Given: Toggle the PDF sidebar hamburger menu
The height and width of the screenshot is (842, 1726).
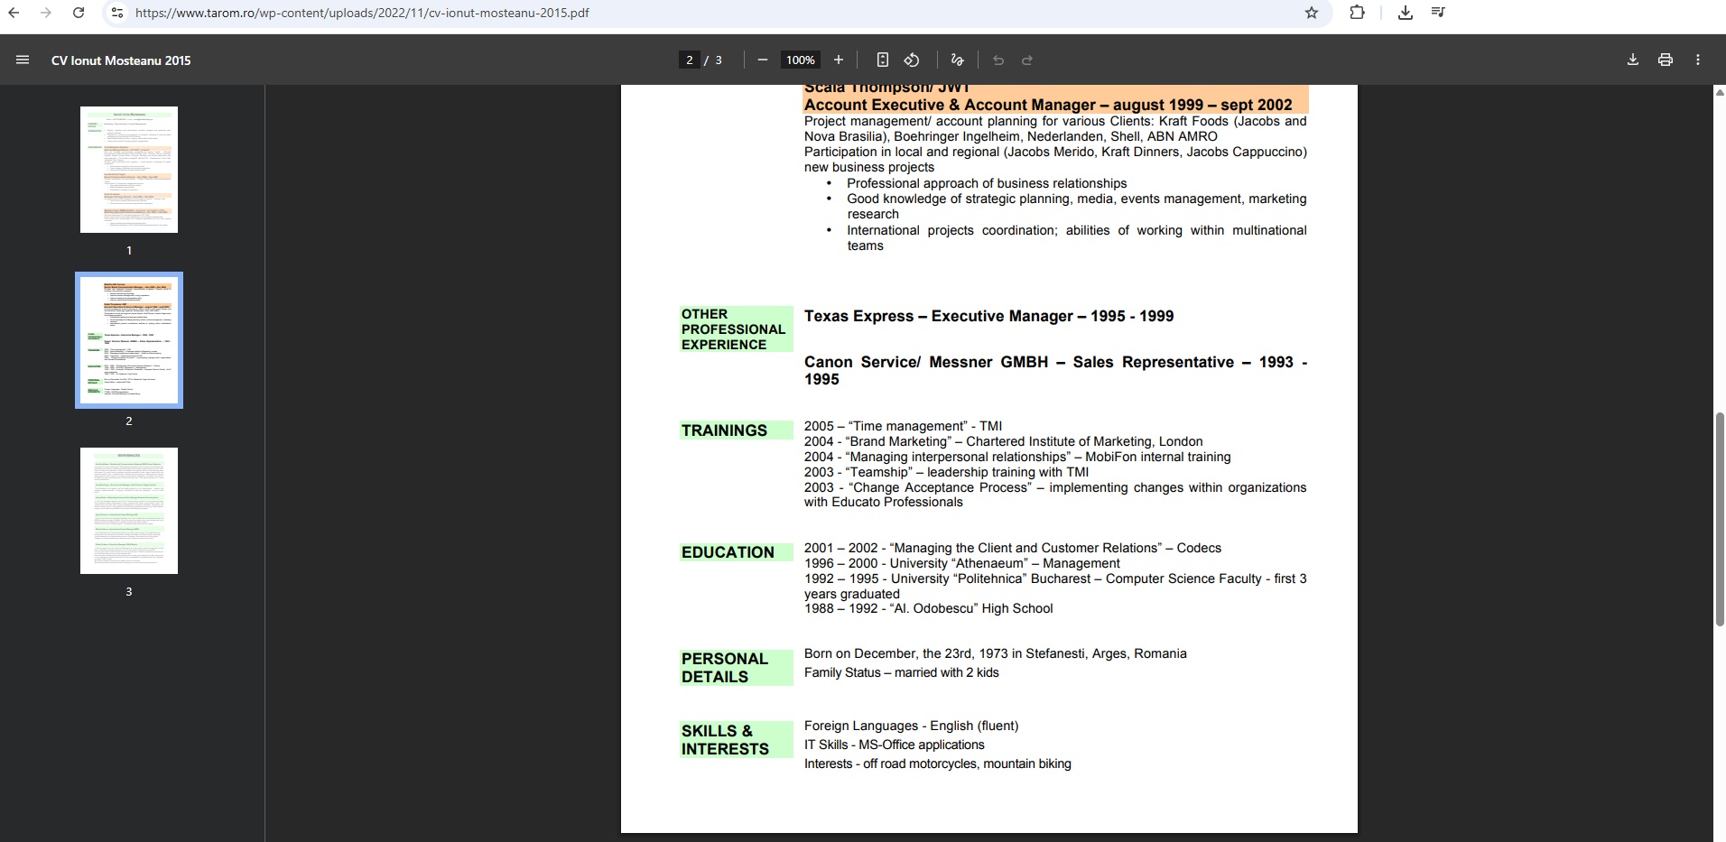Looking at the screenshot, I should point(23,60).
